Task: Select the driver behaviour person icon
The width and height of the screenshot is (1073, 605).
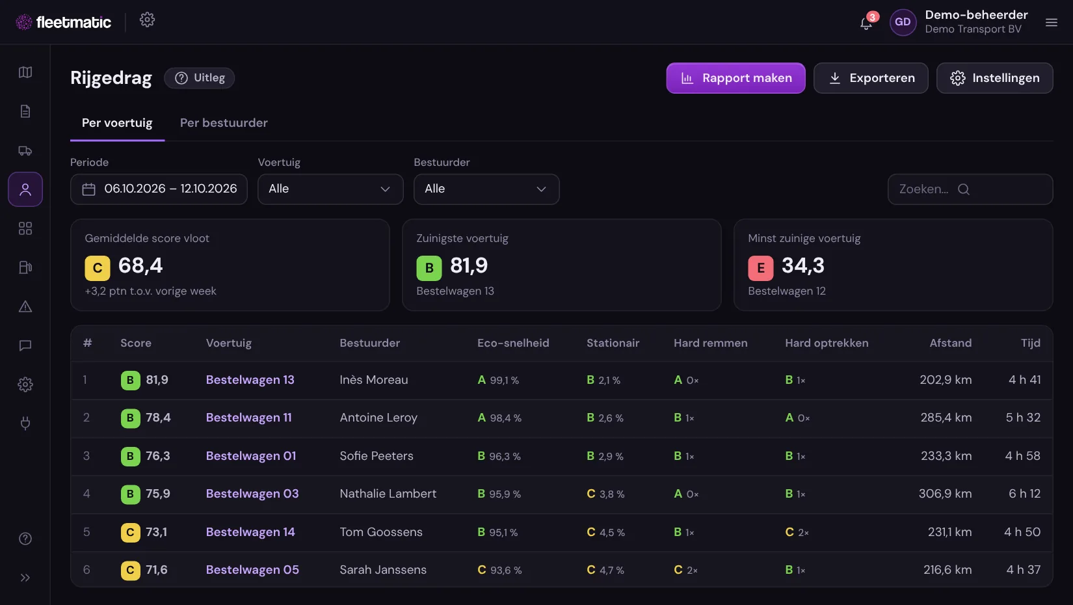Action: tap(25, 189)
